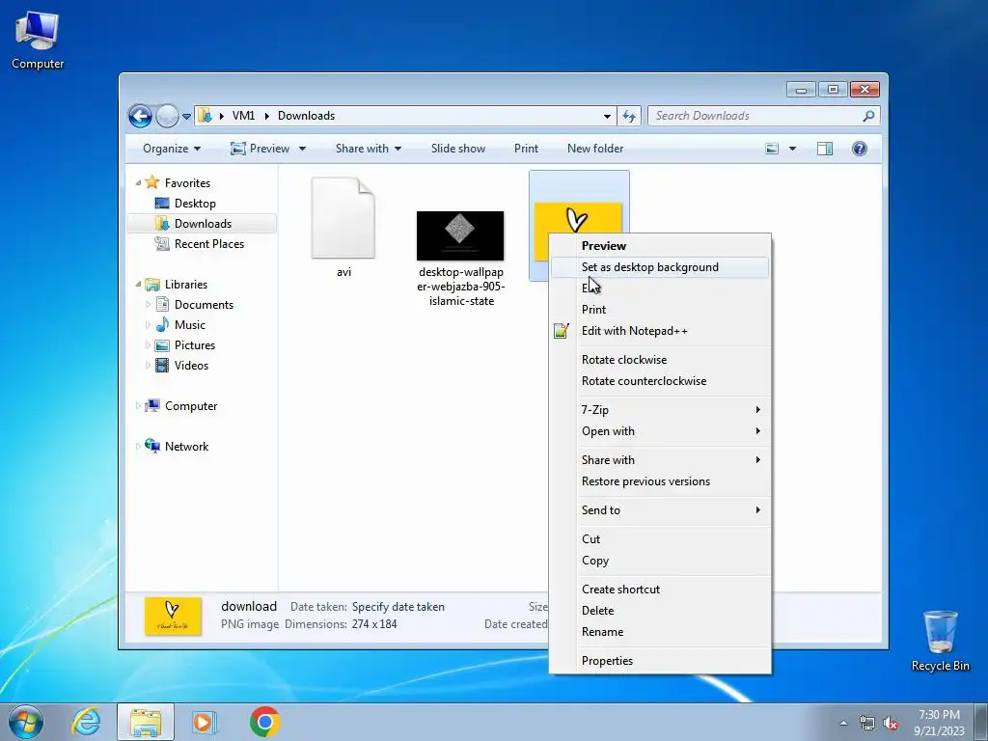Open Explorer help

(x=860, y=149)
